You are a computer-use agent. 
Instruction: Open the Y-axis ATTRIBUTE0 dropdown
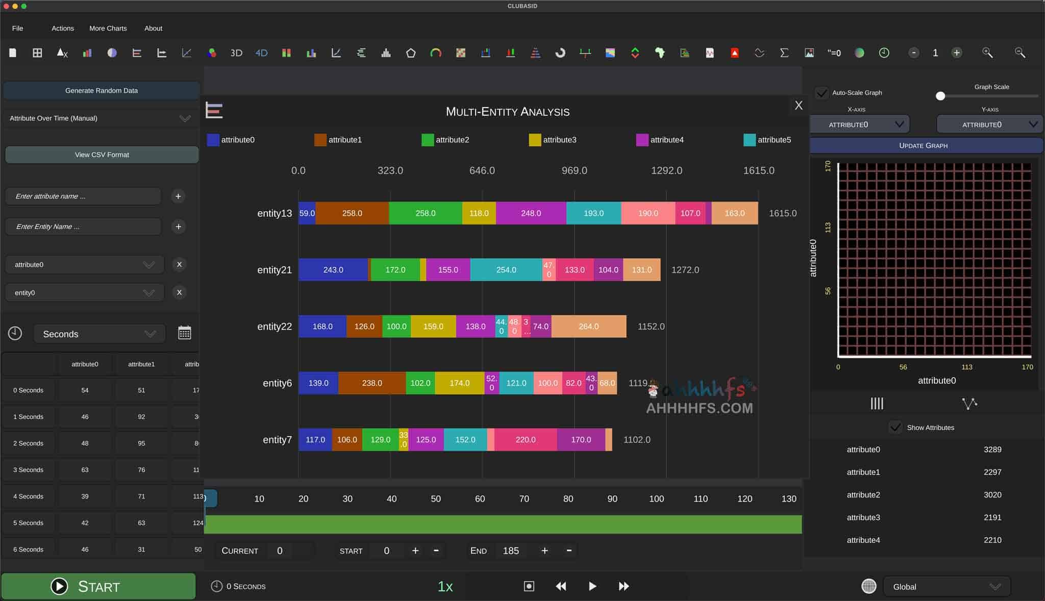pos(989,124)
